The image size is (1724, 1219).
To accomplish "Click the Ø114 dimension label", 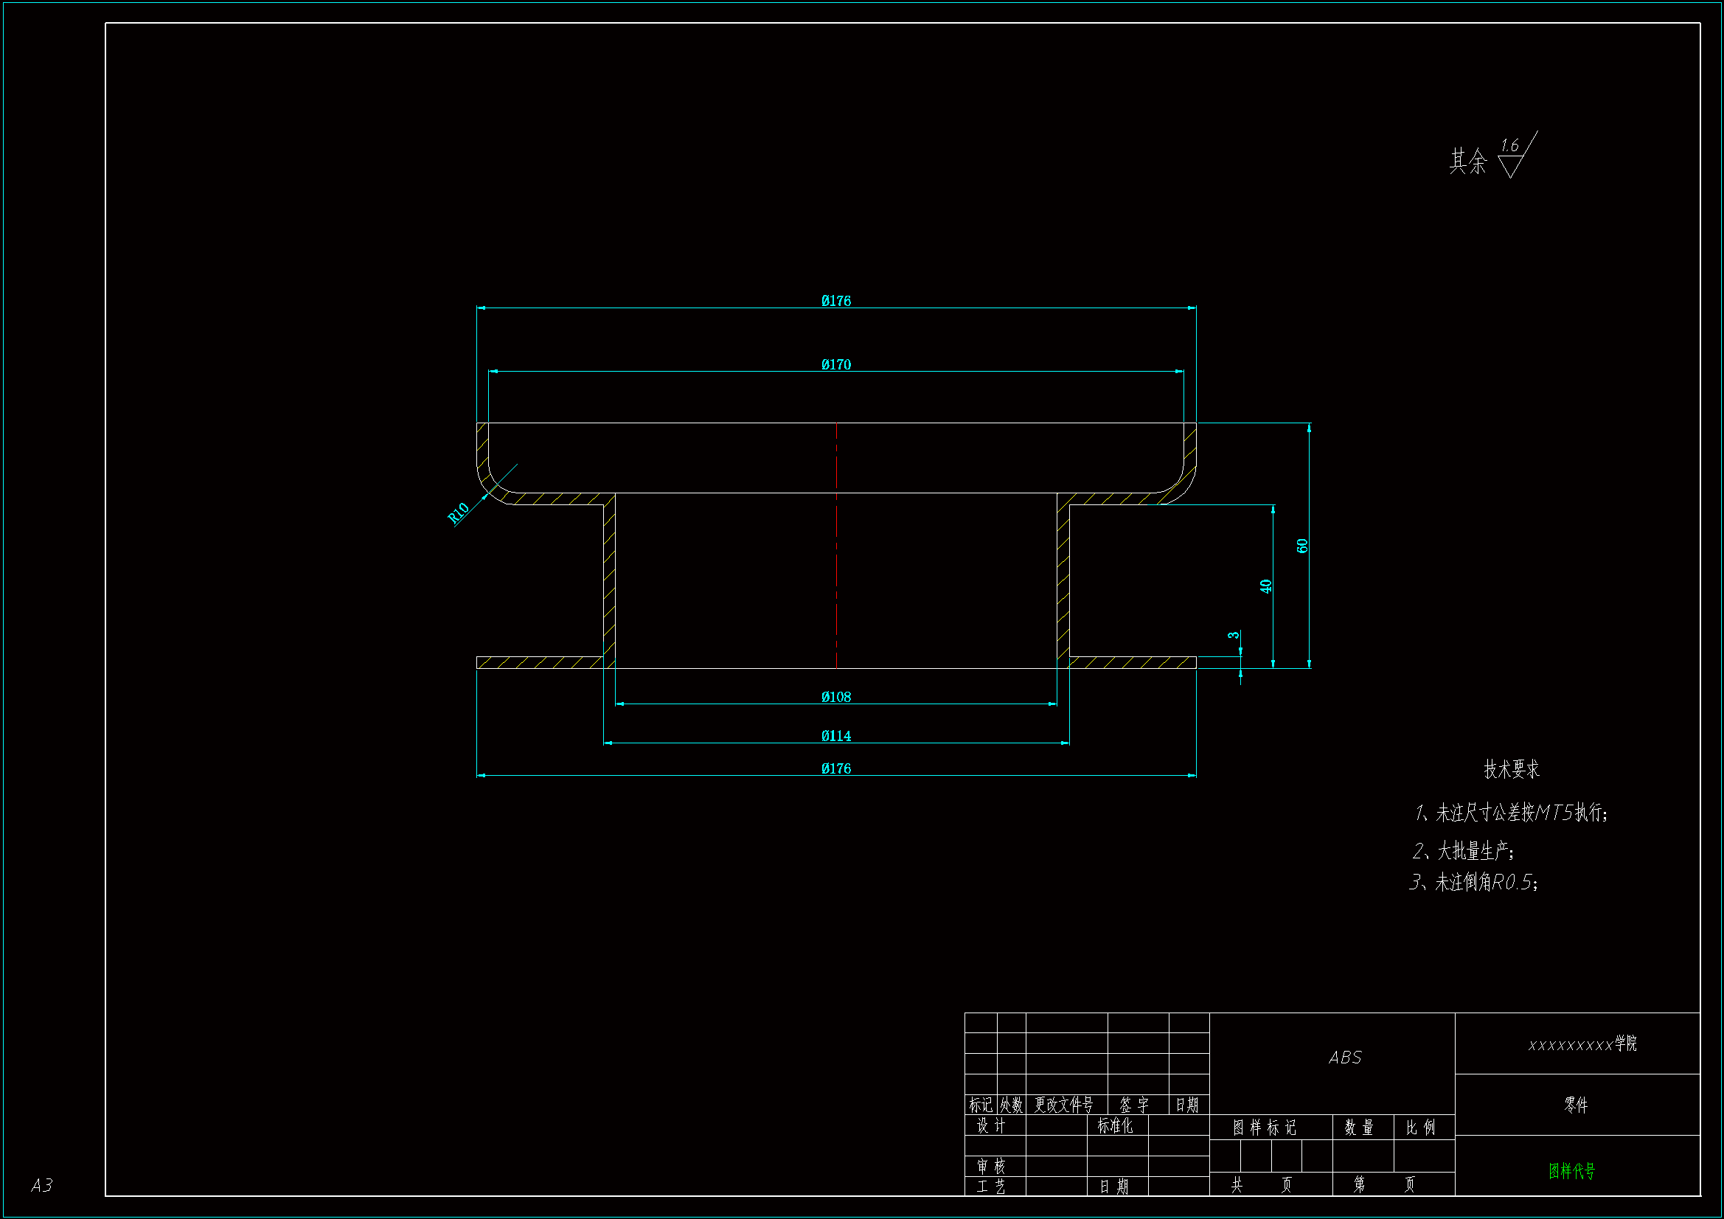I will [835, 737].
